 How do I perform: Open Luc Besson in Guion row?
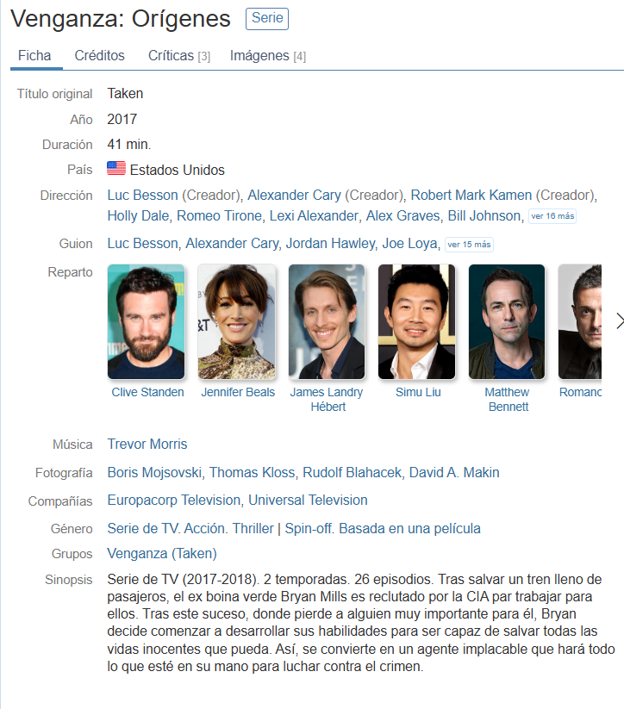coord(142,243)
